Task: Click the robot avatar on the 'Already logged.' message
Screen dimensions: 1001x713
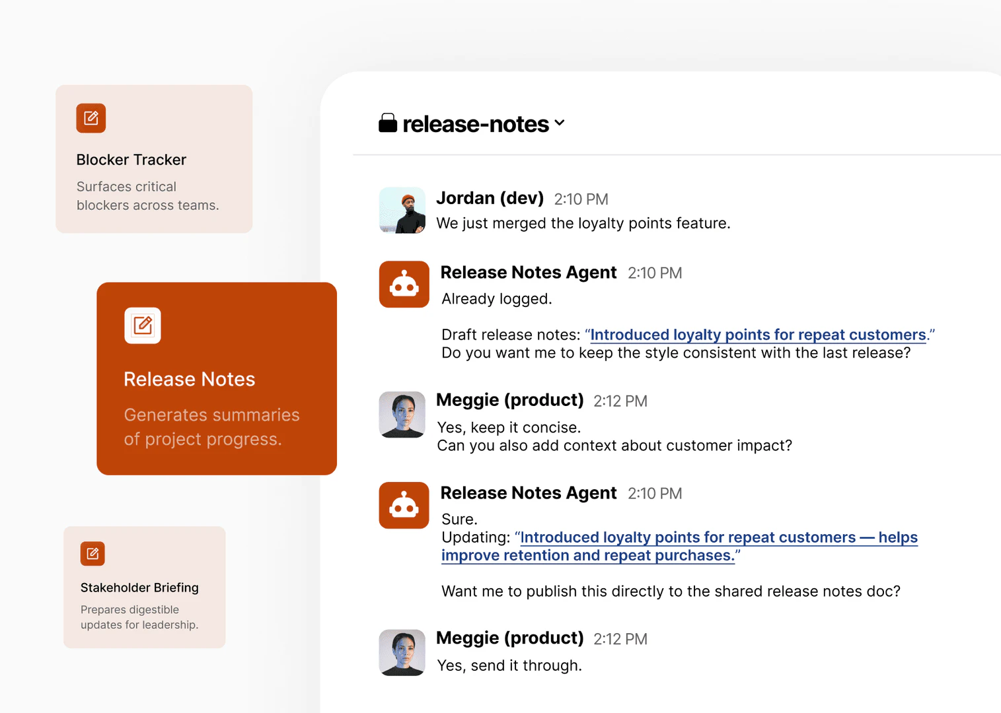Action: point(404,284)
